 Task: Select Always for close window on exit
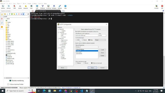pos(76,63)
